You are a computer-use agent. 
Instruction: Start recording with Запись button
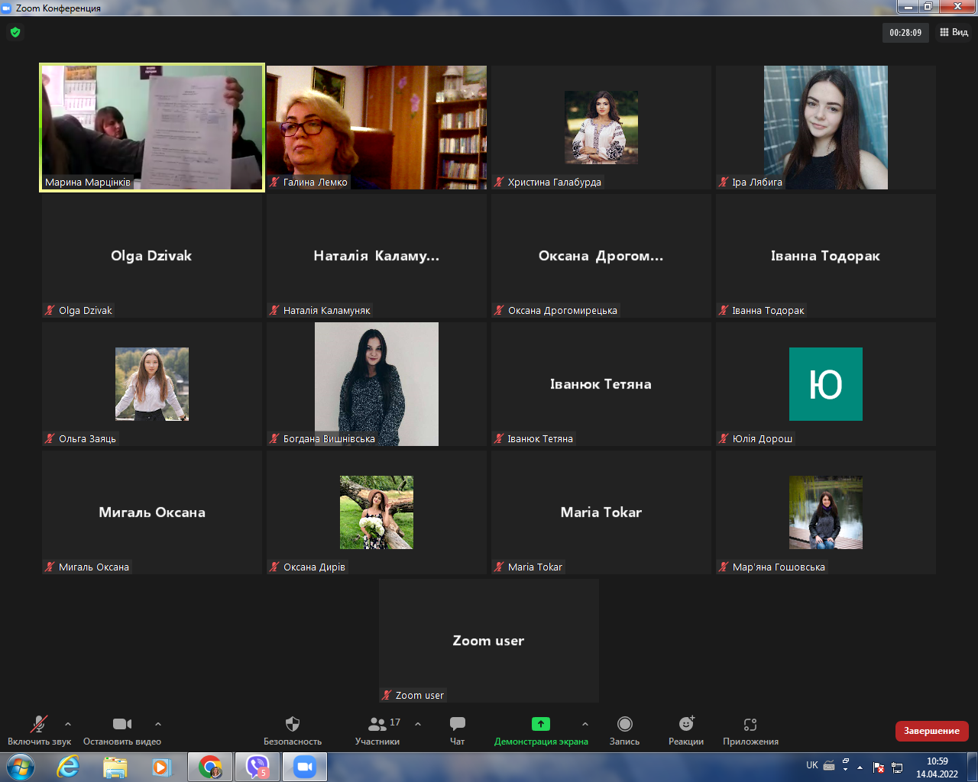coord(624,724)
